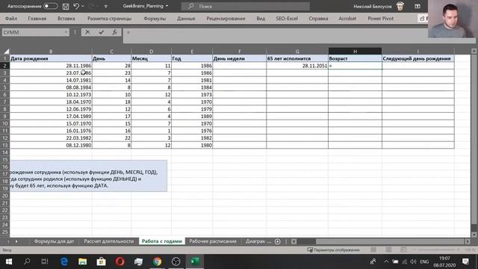Click cell with date 28.11.1986
478x269 pixels.
click(51, 66)
